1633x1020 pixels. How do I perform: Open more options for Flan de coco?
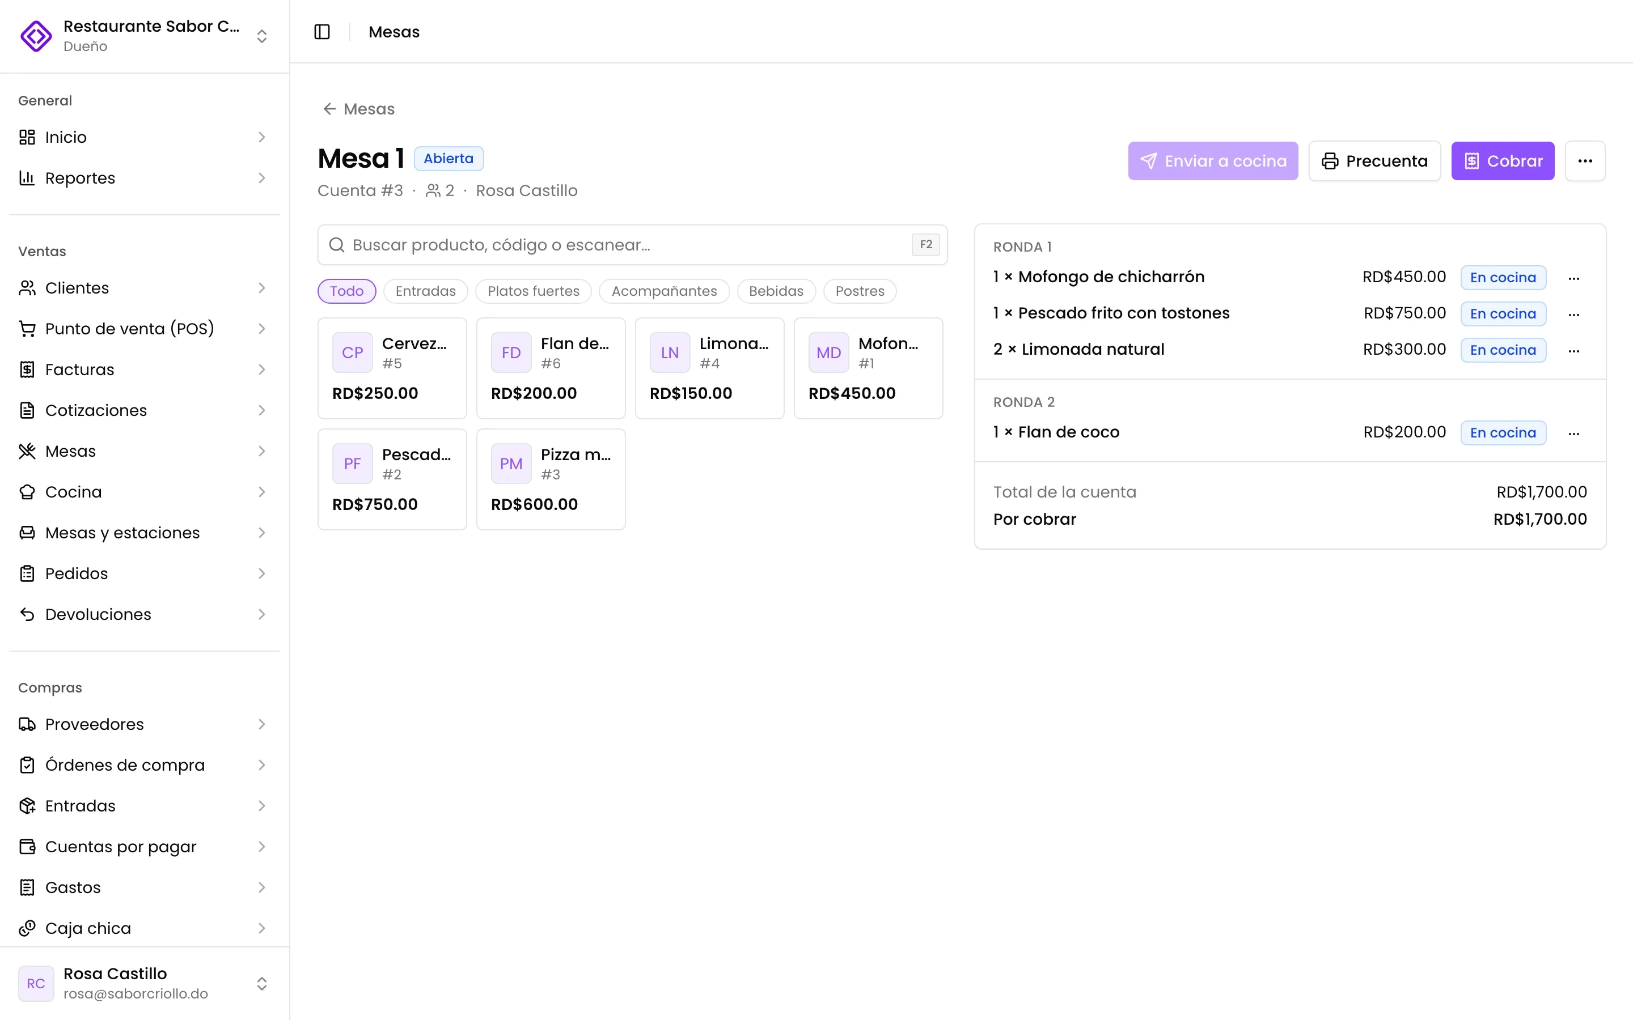(x=1573, y=433)
